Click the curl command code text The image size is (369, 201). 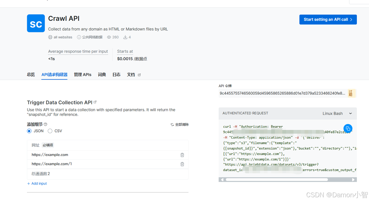coord(290,148)
